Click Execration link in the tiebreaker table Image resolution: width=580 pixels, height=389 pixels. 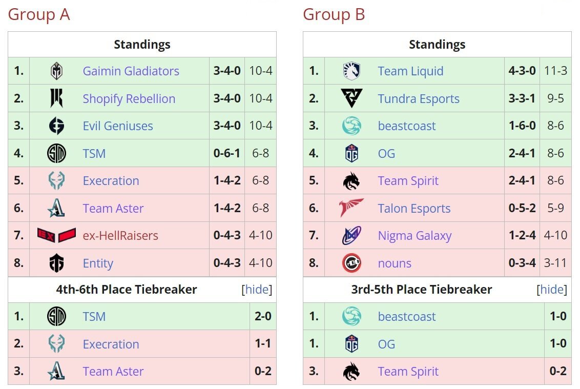111,344
